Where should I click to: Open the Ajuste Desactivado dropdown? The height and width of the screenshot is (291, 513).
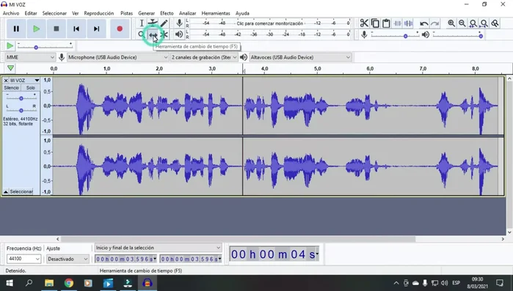[68, 259]
